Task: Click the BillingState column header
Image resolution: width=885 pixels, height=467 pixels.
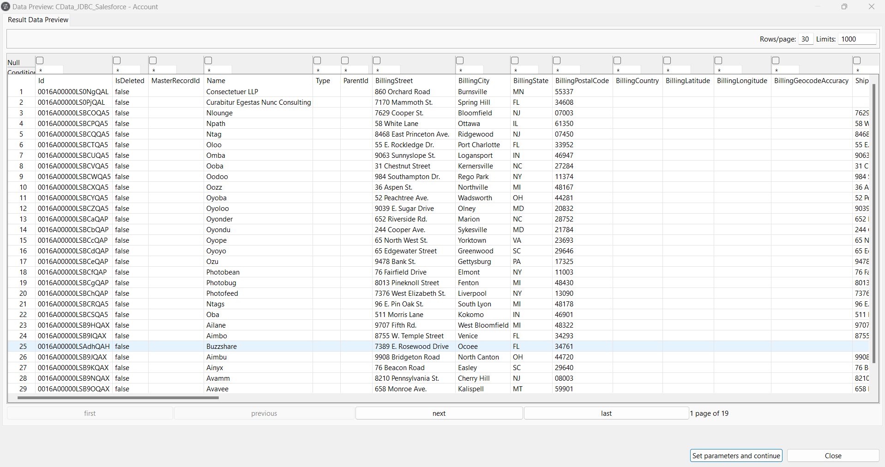Action: [x=530, y=81]
